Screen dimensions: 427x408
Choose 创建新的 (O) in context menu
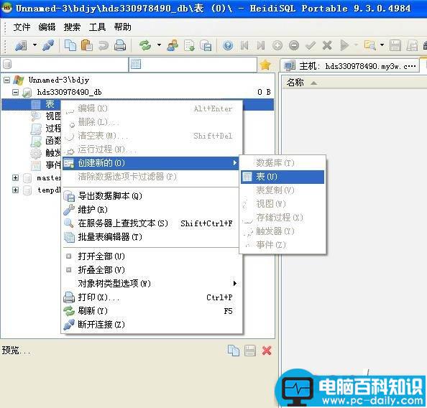150,163
